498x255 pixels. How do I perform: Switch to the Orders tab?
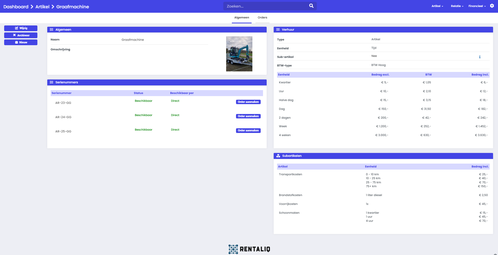coord(262,18)
